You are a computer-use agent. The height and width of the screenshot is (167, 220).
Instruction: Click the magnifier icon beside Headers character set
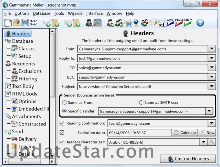pyautogui.click(x=212, y=142)
